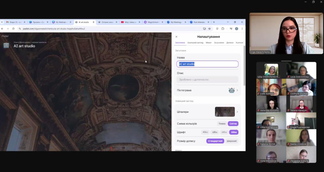Image resolution: width=324 pixels, height=172 pixels.
Task: Choose the Стандартний post size
Action: click(215, 141)
